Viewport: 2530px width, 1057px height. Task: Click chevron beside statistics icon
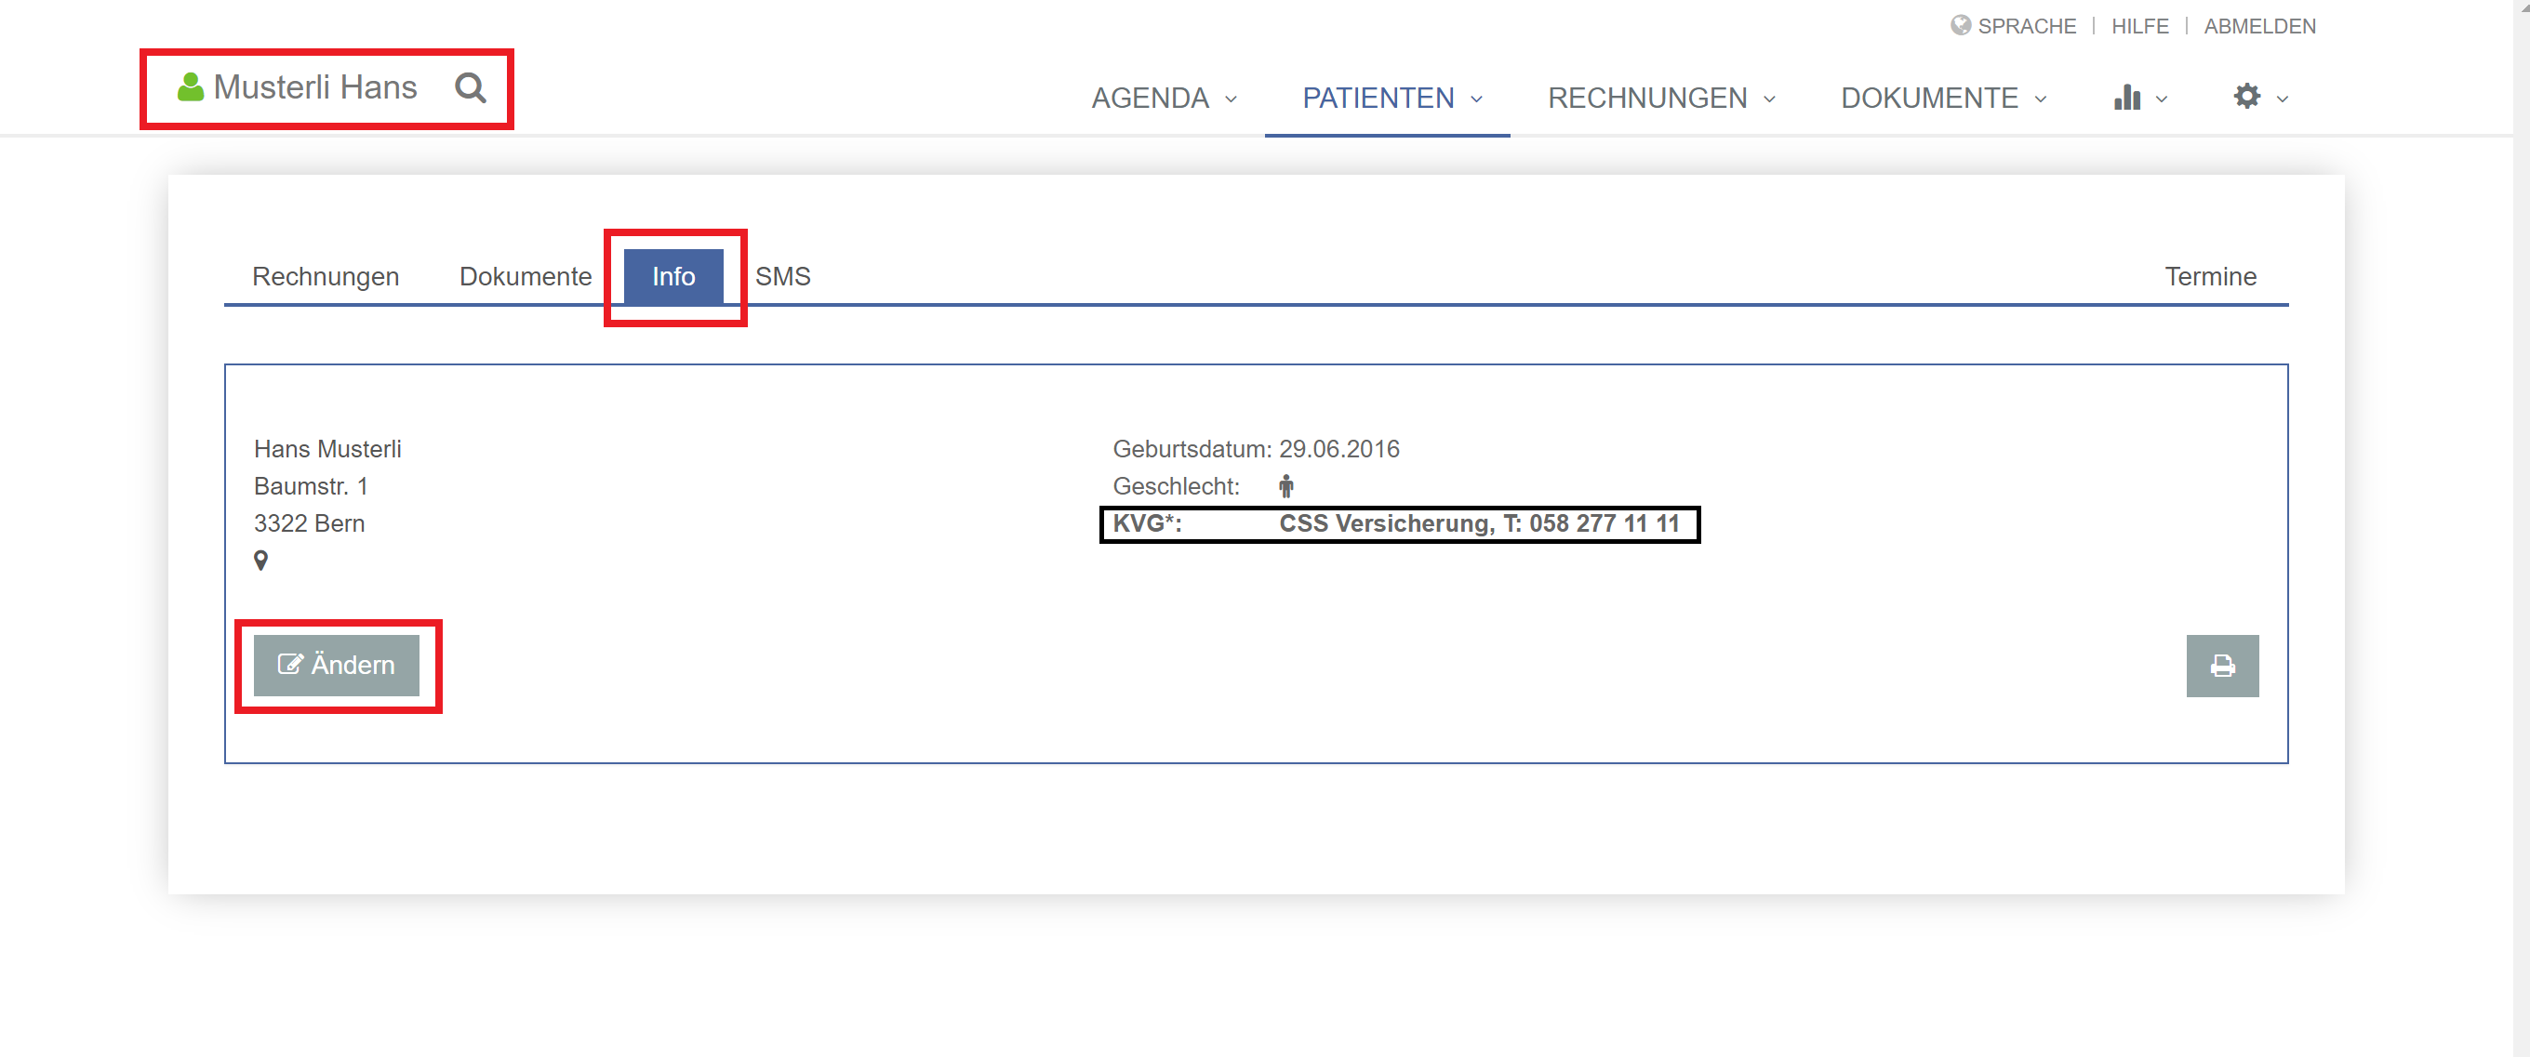click(x=2161, y=99)
